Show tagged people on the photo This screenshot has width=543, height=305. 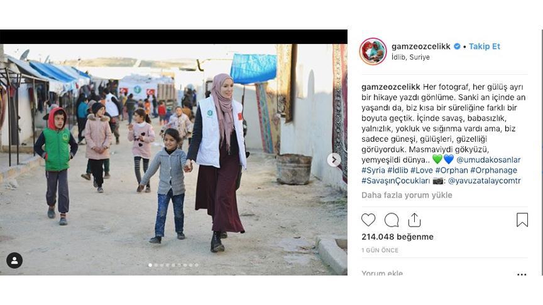click(14, 260)
